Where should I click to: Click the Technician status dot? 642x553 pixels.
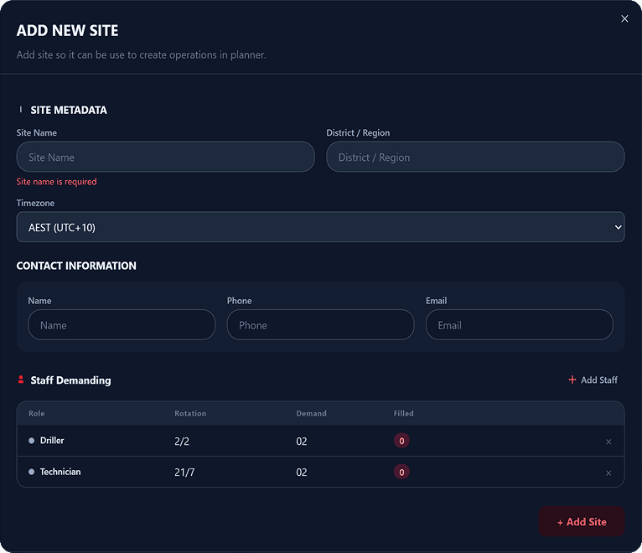point(32,472)
